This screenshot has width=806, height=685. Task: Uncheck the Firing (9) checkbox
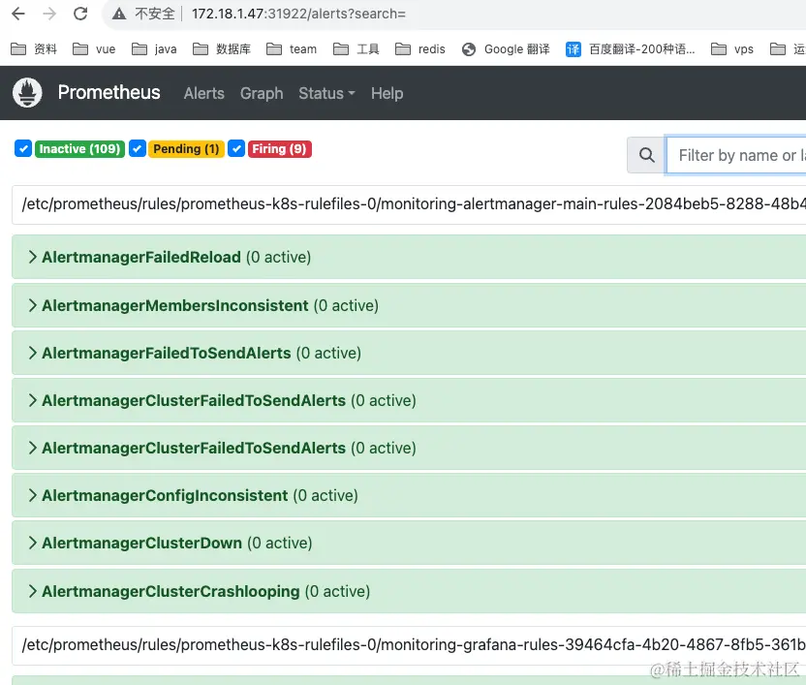click(x=236, y=148)
